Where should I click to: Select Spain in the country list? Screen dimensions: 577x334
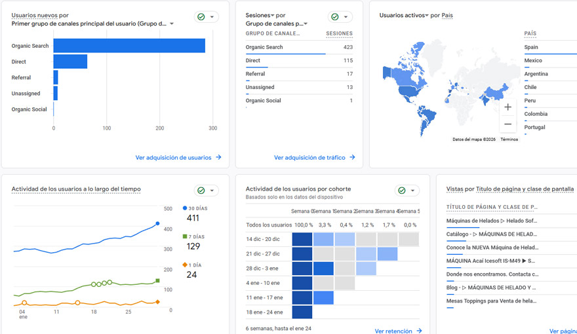(x=531, y=47)
